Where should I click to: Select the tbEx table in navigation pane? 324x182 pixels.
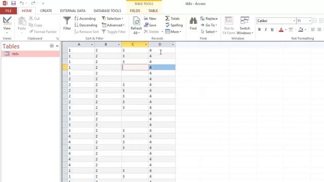[30, 54]
